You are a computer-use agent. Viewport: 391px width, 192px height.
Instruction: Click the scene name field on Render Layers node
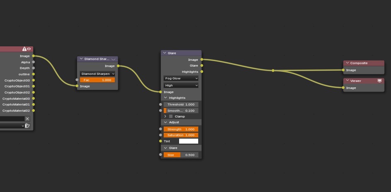pyautogui.click(x=12, y=119)
